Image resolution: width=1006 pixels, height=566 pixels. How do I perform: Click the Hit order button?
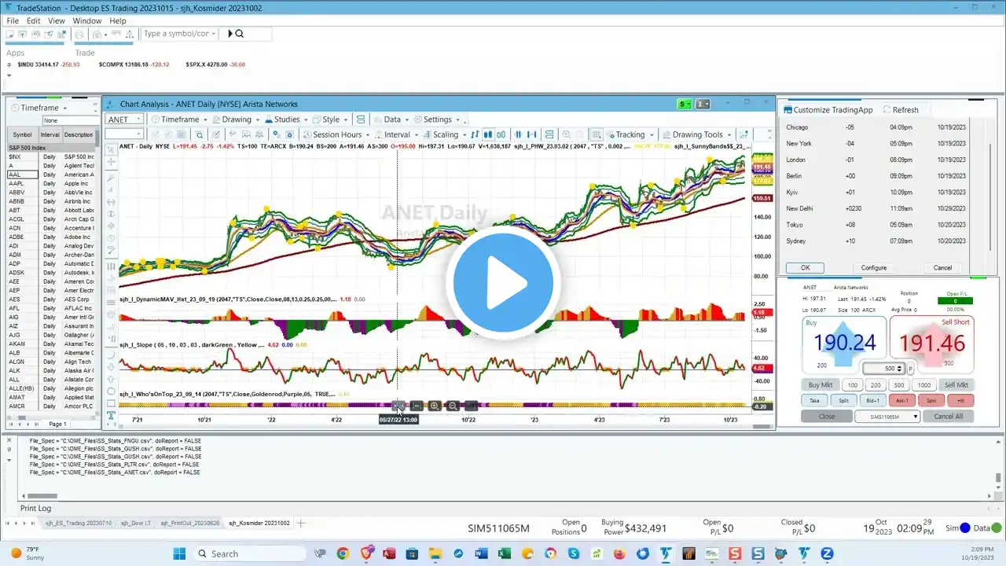click(961, 400)
